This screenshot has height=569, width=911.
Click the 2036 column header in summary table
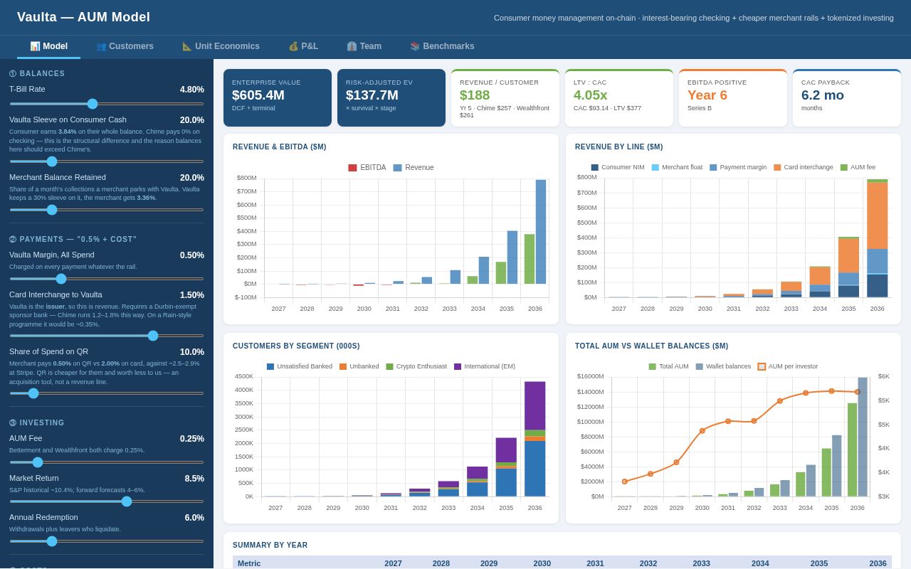(x=878, y=563)
